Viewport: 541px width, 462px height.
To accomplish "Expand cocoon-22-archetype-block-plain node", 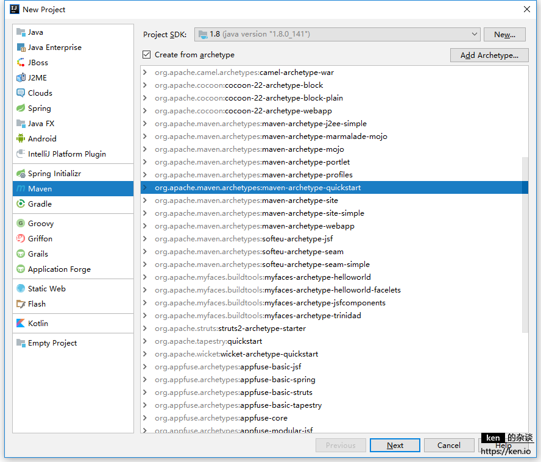I will click(x=145, y=98).
